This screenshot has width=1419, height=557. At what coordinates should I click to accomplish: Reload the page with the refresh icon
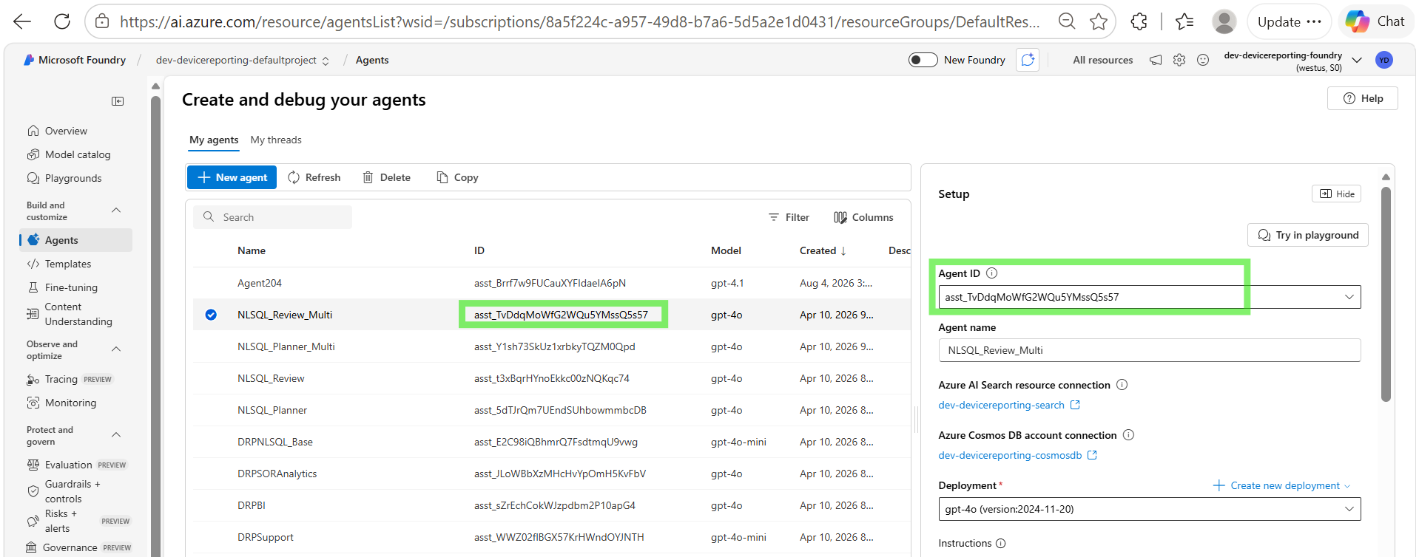pyautogui.click(x=62, y=21)
